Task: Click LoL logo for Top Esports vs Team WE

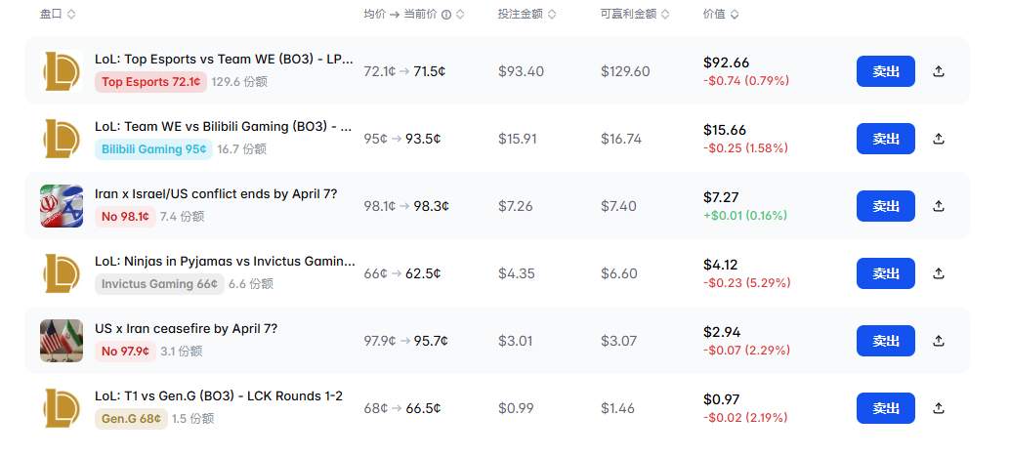Action: [x=62, y=71]
